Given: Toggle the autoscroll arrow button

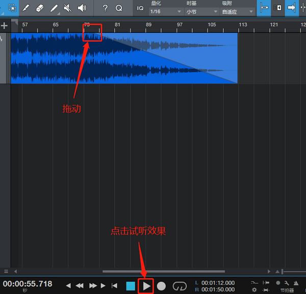Looking at the screenshot, I should (292, 8).
